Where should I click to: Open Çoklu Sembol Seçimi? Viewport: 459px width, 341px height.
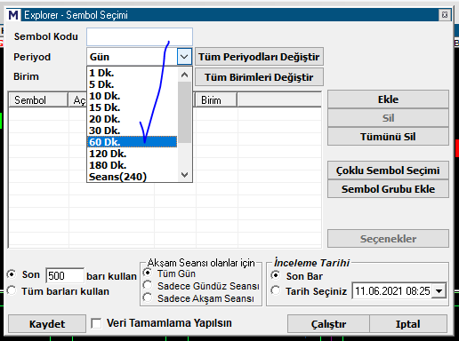tap(388, 170)
